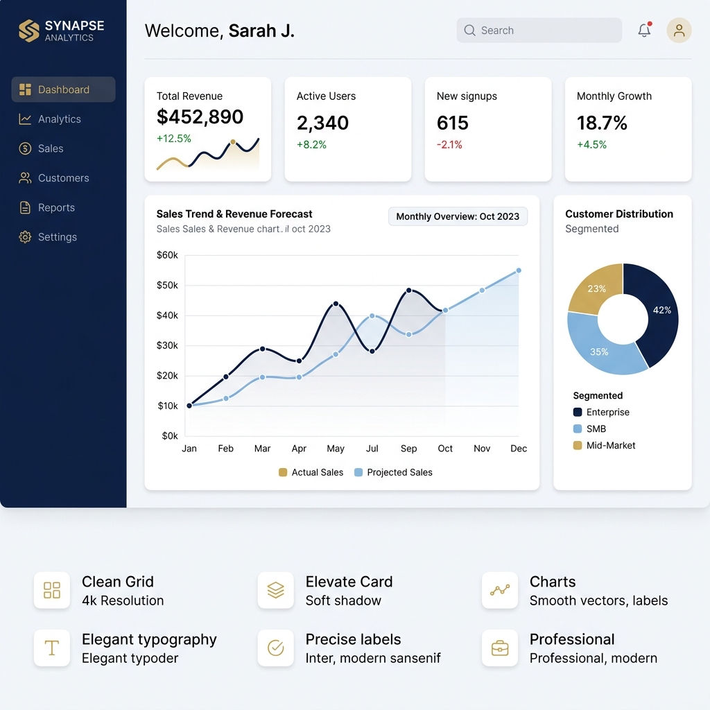This screenshot has width=710, height=710.
Task: Click the Charts line graph icon
Action: coord(499,590)
